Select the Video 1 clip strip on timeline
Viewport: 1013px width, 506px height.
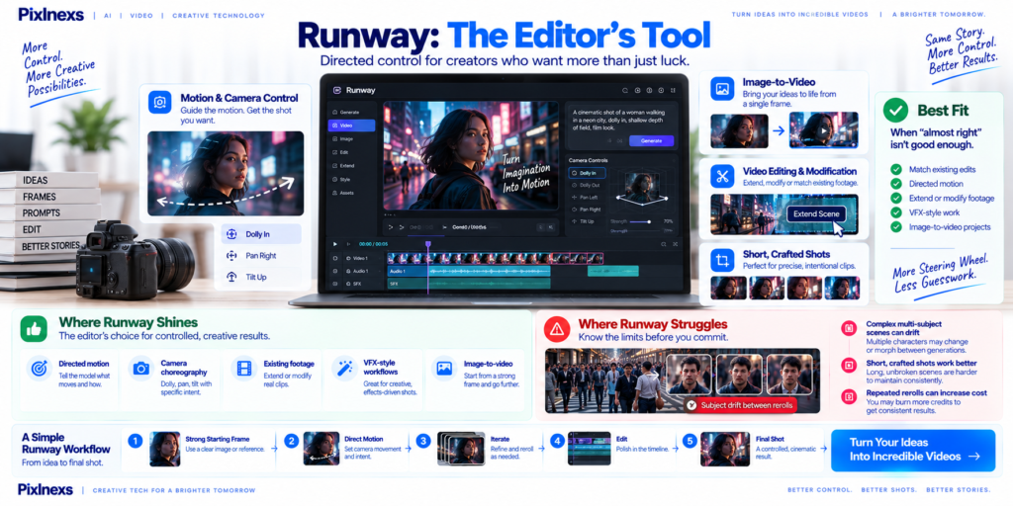tap(495, 258)
